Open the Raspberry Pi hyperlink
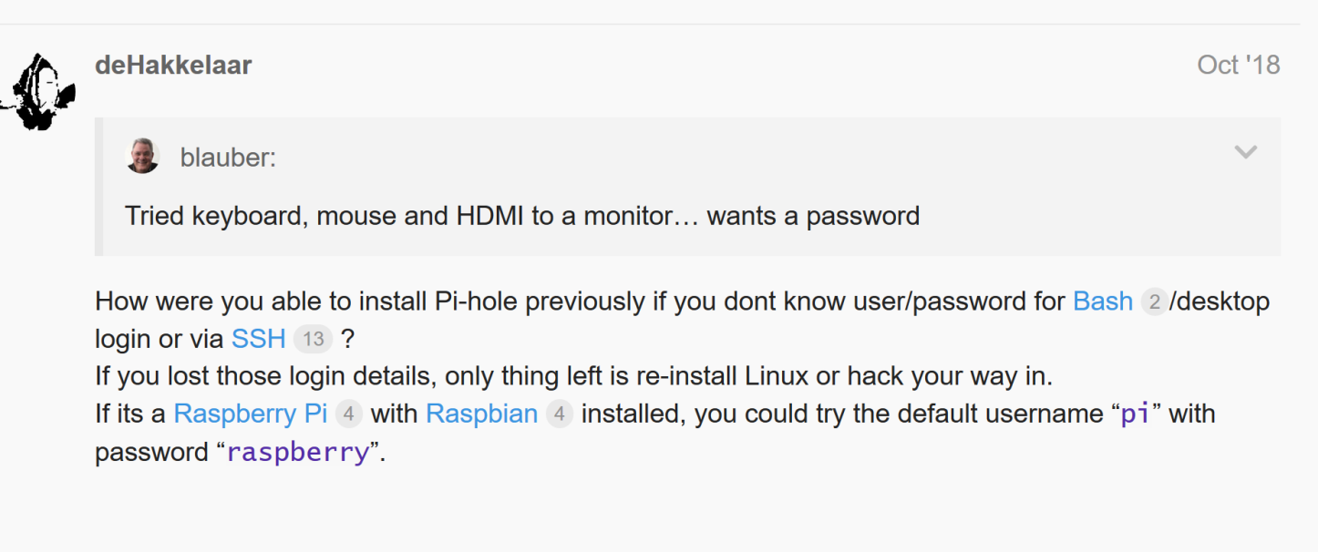Image resolution: width=1318 pixels, height=552 pixels. point(251,414)
